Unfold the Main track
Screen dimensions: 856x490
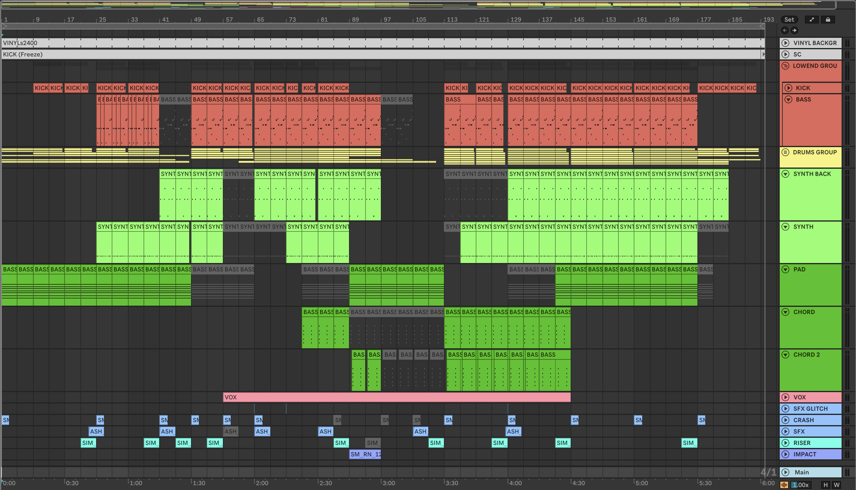[785, 472]
